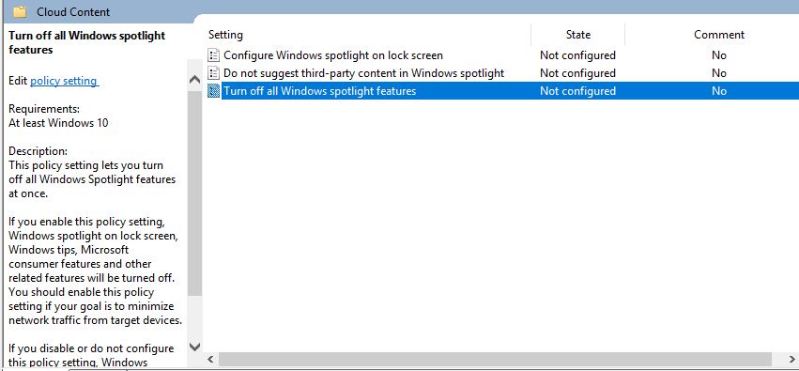Click the description pane vertical scrollbar thumb

[194, 193]
